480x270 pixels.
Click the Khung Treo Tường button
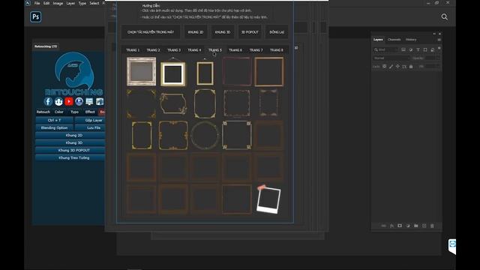pyautogui.click(x=70, y=158)
